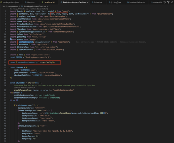Image resolution: width=174 pixels, height=143 pixels.
Task: Open the 'components' breadcrumb segment
Action: click(x=13, y=6)
